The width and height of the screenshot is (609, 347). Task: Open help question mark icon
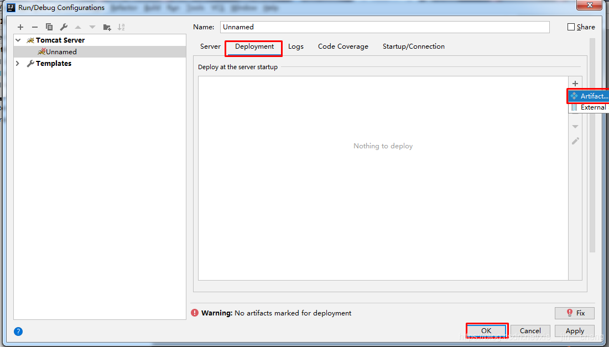tap(18, 332)
